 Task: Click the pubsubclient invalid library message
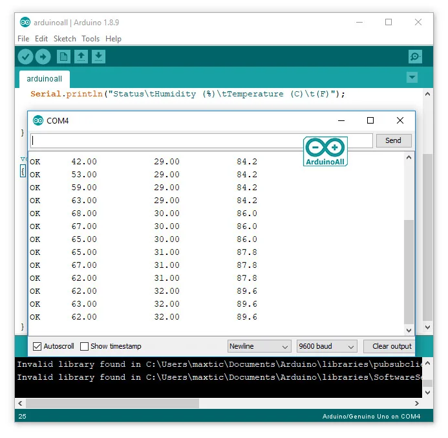219,364
